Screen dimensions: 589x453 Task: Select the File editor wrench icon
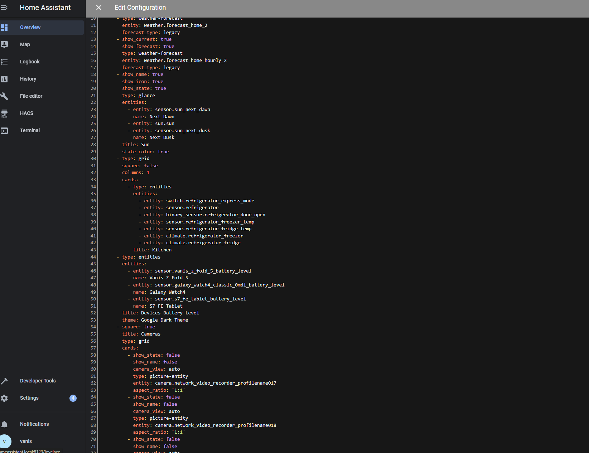point(4,96)
